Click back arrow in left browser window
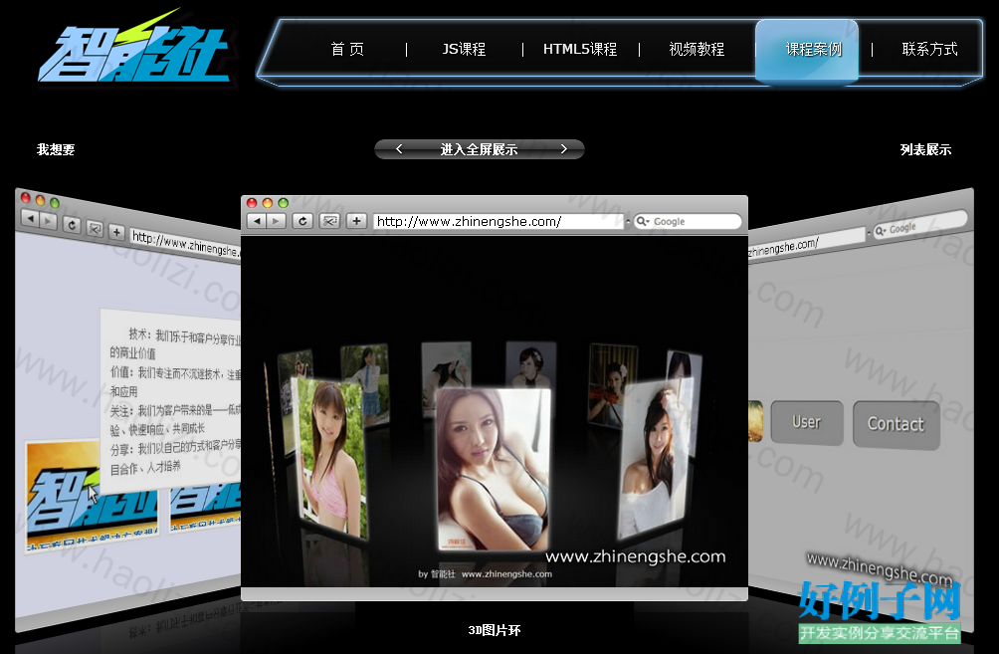Image resolution: width=999 pixels, height=654 pixels. [31, 219]
